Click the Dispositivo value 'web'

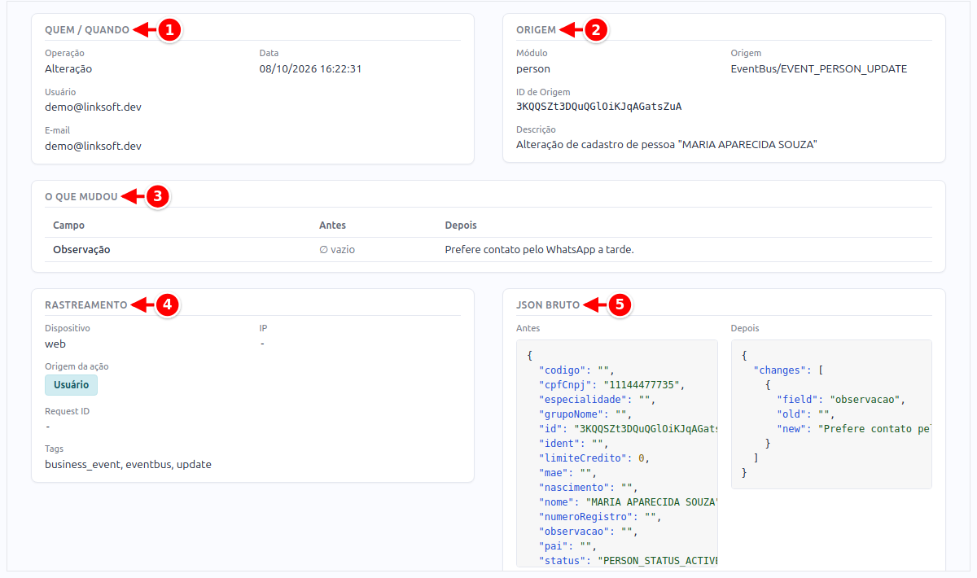click(55, 344)
